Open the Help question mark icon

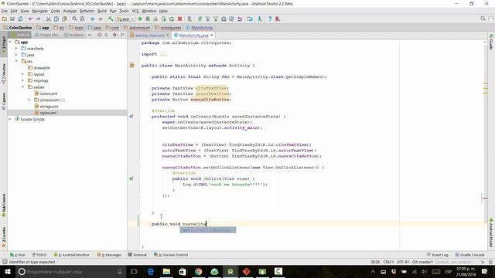[270, 19]
